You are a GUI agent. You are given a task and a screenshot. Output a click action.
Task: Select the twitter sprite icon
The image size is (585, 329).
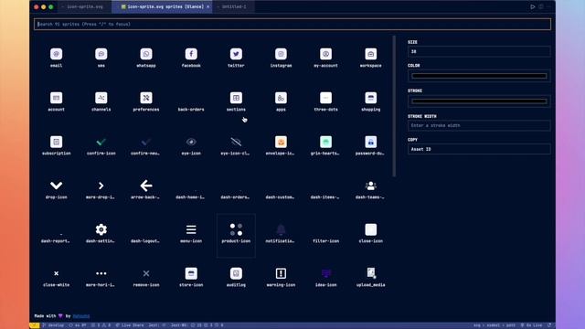coord(236,54)
